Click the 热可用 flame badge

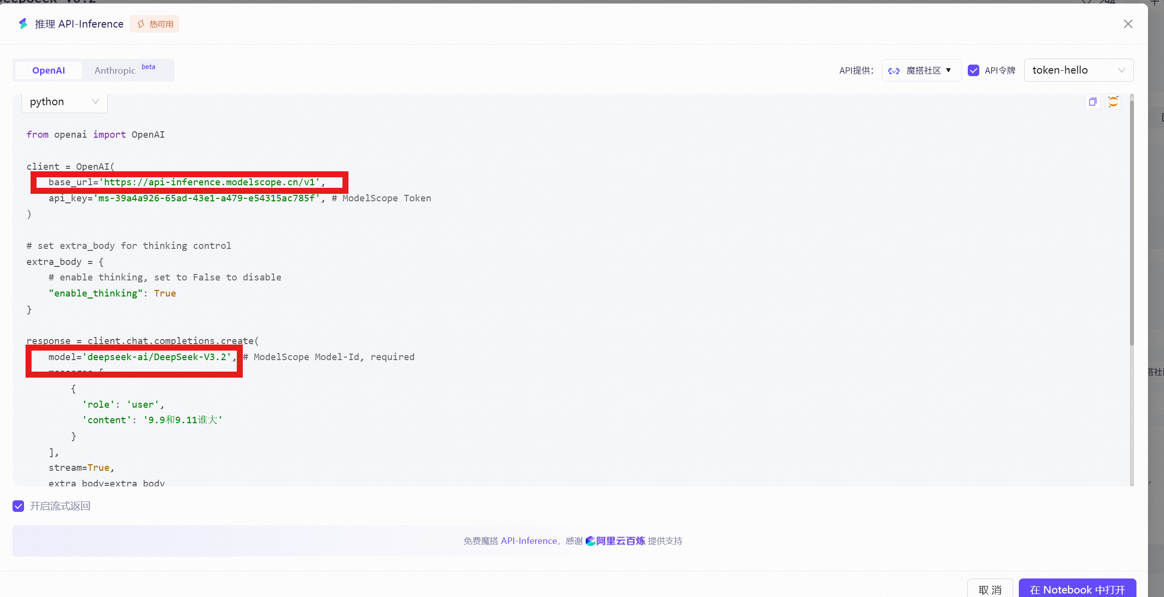coord(155,24)
